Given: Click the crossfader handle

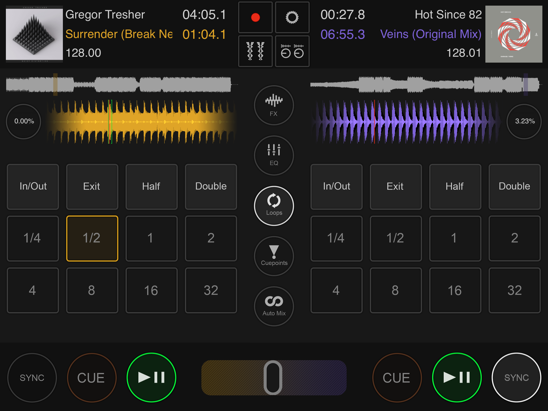Looking at the screenshot, I should coord(273,378).
